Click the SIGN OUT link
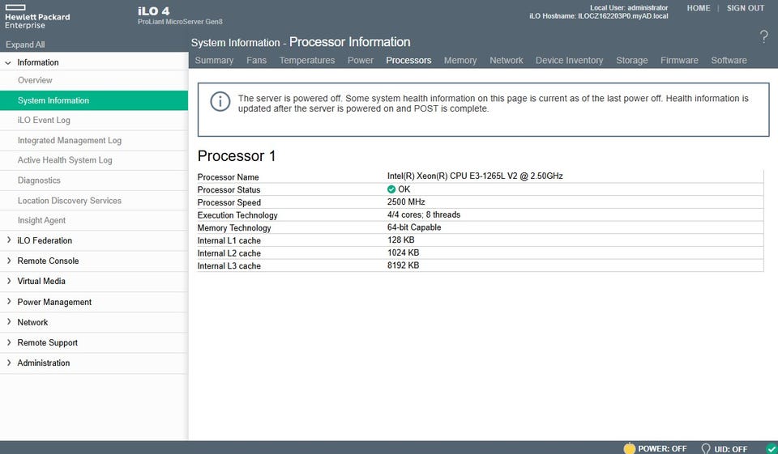 [745, 8]
